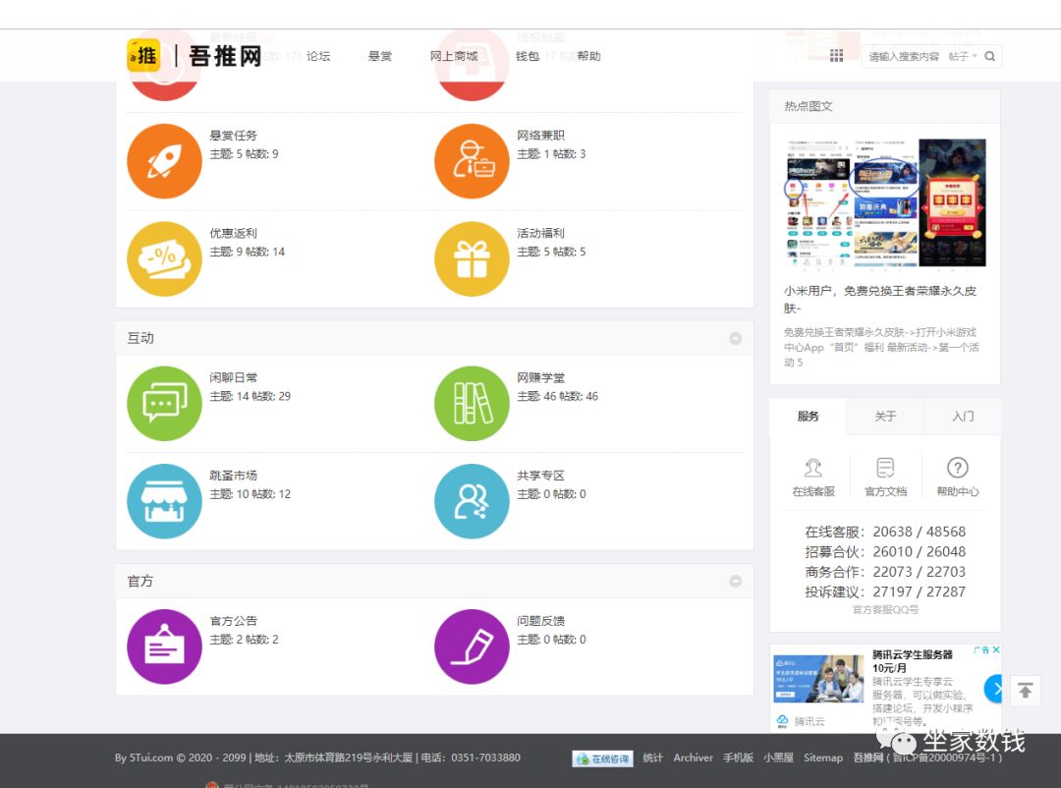1061x788 pixels.
Task: Open the gift box 活动福利 icon
Action: pos(472,259)
